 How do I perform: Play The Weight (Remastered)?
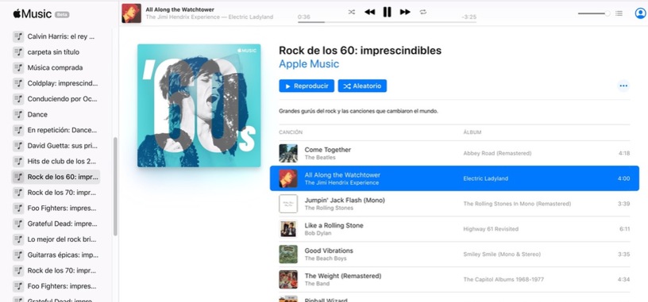pyautogui.click(x=454, y=279)
